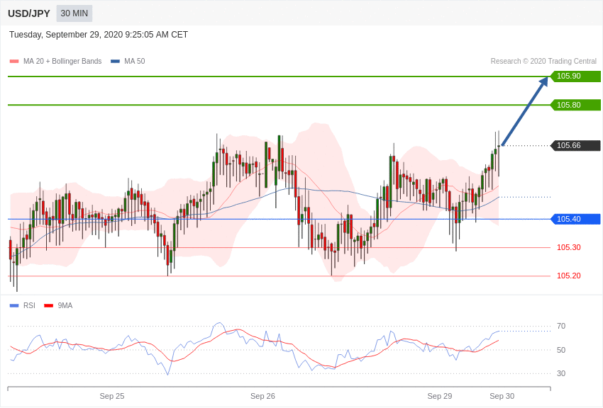The height and width of the screenshot is (408, 603).
Task: Click the red 9MA legend swatch
Action: [48, 305]
